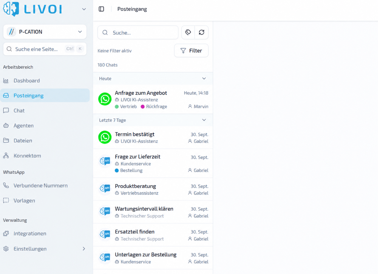Click API icon for Frage zur Lieferzeit
Image resolution: width=378 pixels, height=274 pixels.
(105, 161)
